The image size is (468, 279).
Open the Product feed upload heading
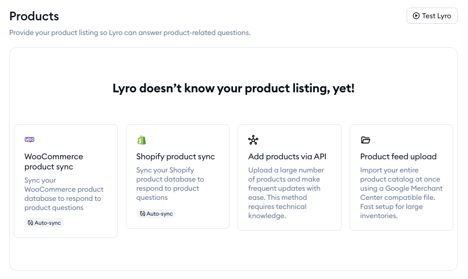(398, 157)
